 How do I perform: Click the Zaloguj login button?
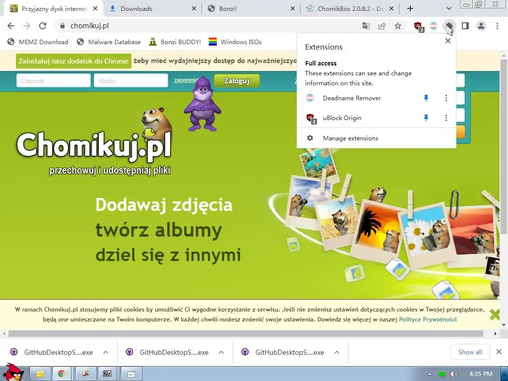[237, 81]
